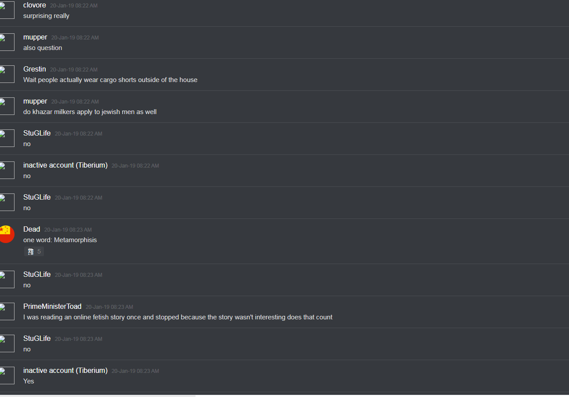This screenshot has width=569, height=397.
Task: Click the 'khazar milkers' message by mupper
Action: [x=90, y=112]
